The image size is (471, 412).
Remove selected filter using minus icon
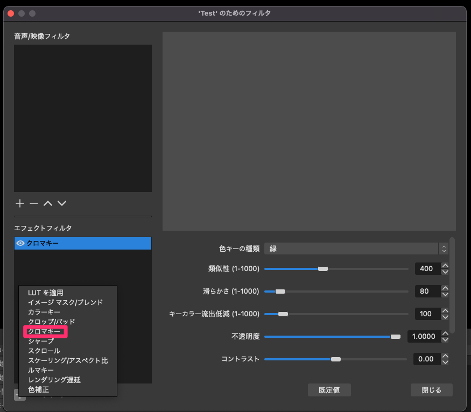coord(33,203)
